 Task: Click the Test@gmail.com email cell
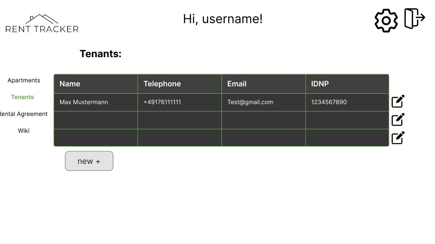250,102
